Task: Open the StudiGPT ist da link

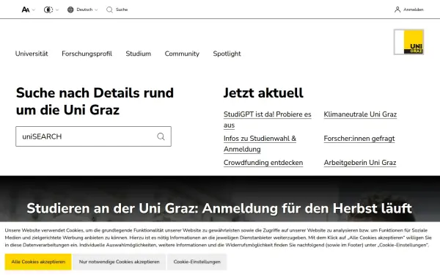Action: coord(268,120)
